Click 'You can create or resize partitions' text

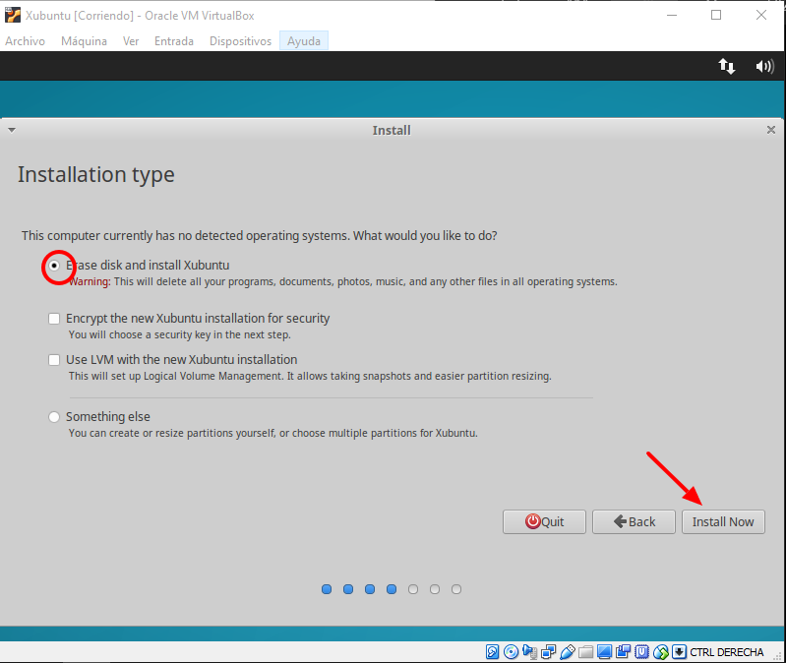273,433
